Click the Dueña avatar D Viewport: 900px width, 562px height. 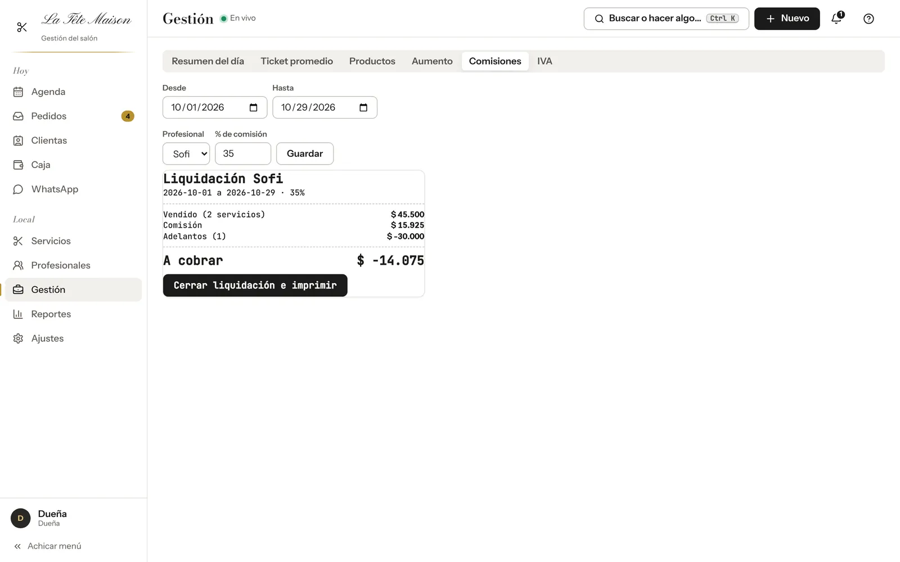(x=21, y=518)
